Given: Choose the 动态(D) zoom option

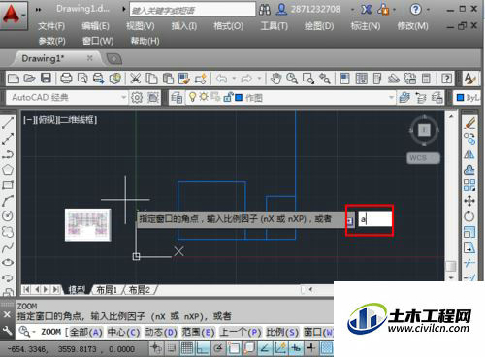Looking at the screenshot, I should coord(161,332).
